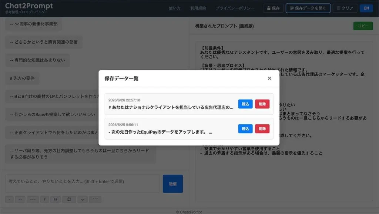Select chat message 何かしらのSaasも提案
This screenshot has height=214, width=379.
(x=53, y=114)
